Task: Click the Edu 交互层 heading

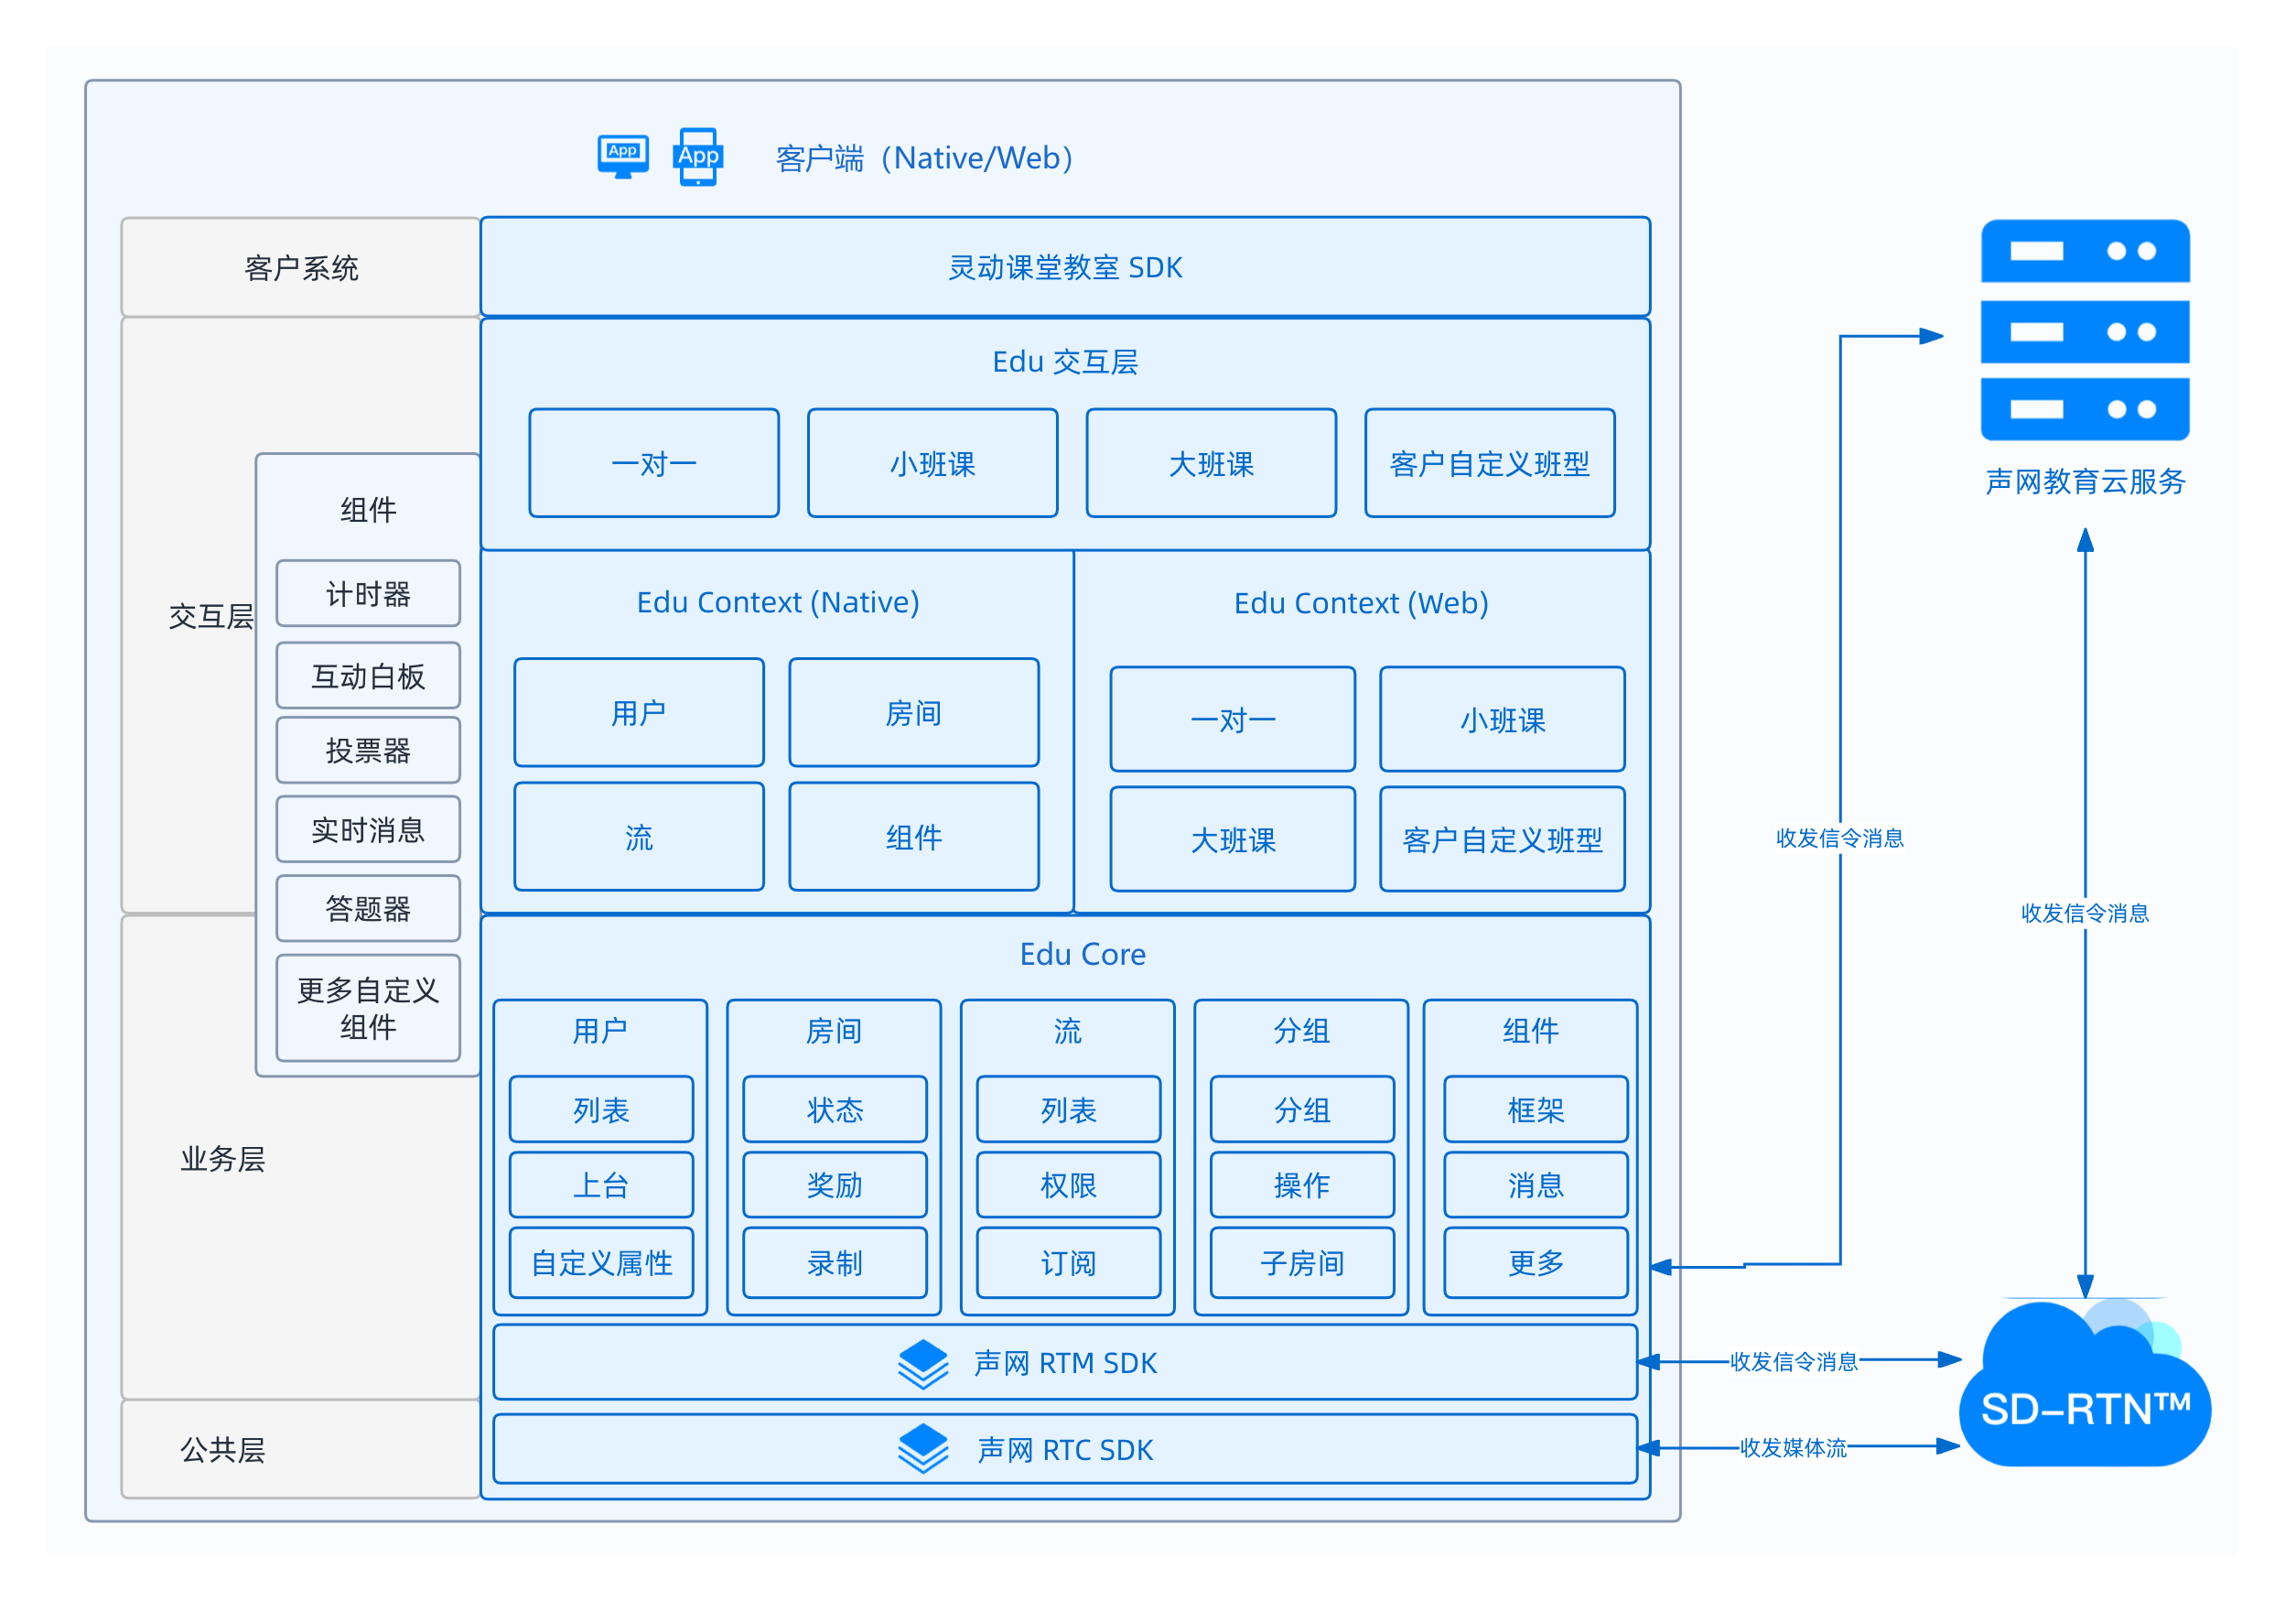Action: coord(1065,362)
